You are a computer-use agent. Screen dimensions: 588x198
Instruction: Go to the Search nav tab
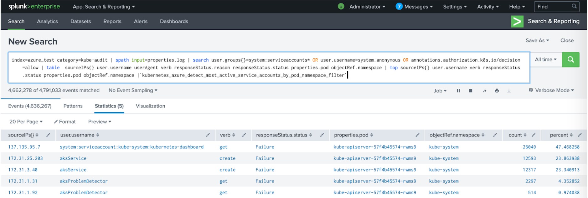coord(16,21)
